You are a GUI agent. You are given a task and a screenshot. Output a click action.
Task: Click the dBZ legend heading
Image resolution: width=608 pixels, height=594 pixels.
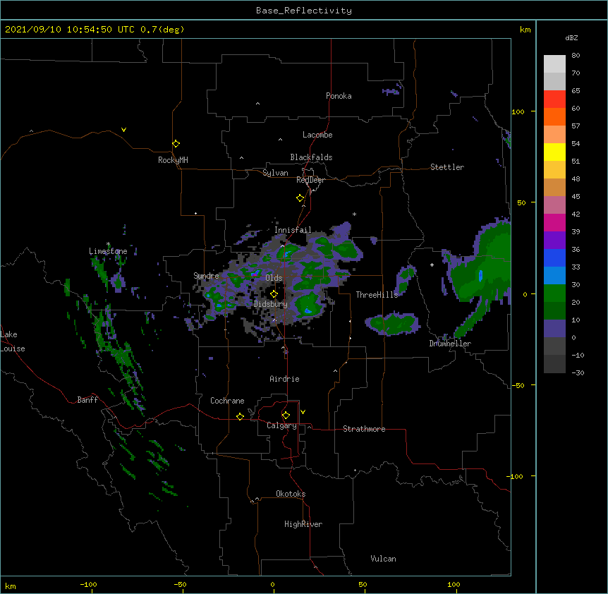(571, 37)
